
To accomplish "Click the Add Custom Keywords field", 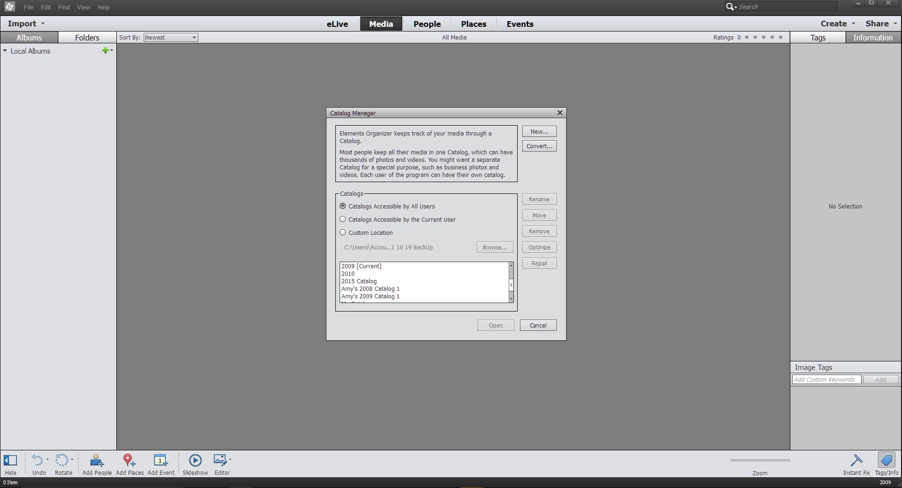I will coord(827,379).
